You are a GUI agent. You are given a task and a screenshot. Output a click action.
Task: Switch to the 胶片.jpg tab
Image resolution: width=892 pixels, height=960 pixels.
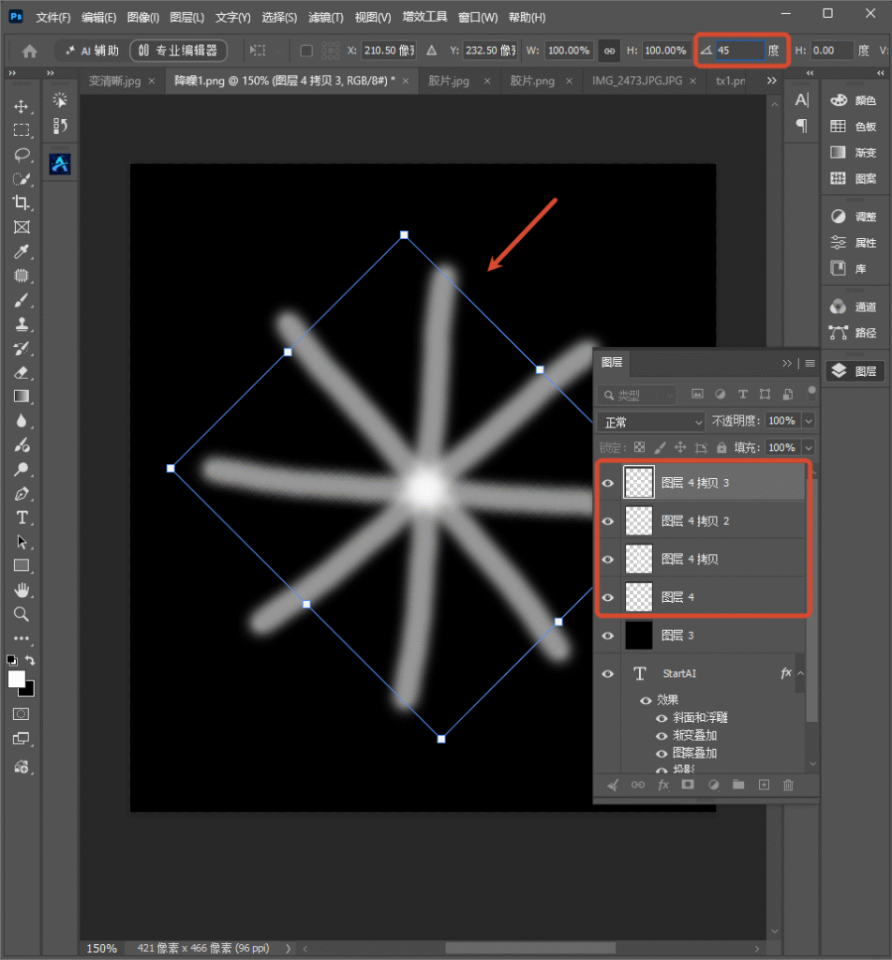(449, 81)
